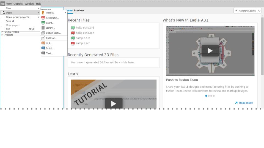Play the What's New video
Viewport: 264px width, 148px height.
point(210,51)
